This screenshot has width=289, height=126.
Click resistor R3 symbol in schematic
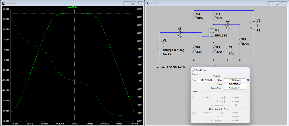point(194,16)
